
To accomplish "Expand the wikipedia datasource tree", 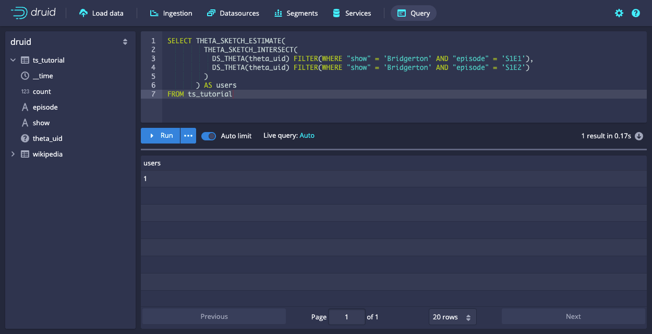I will (x=13, y=154).
